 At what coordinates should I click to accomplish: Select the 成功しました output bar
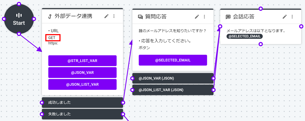coord(82,103)
